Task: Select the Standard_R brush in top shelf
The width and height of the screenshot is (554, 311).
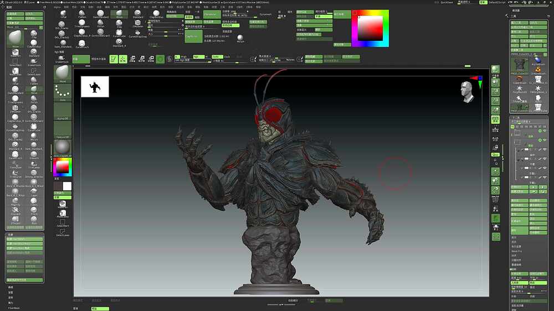Action: 120,43
